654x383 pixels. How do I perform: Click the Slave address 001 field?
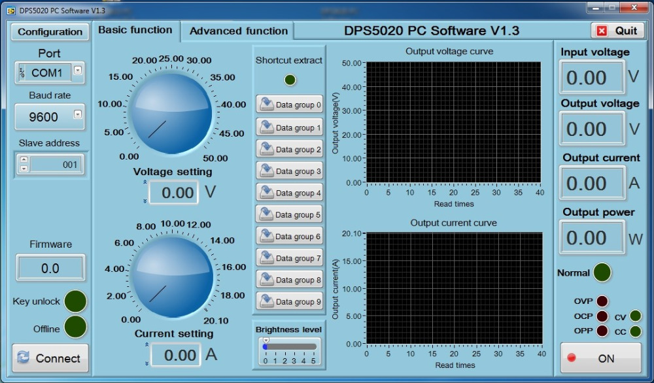pos(55,165)
